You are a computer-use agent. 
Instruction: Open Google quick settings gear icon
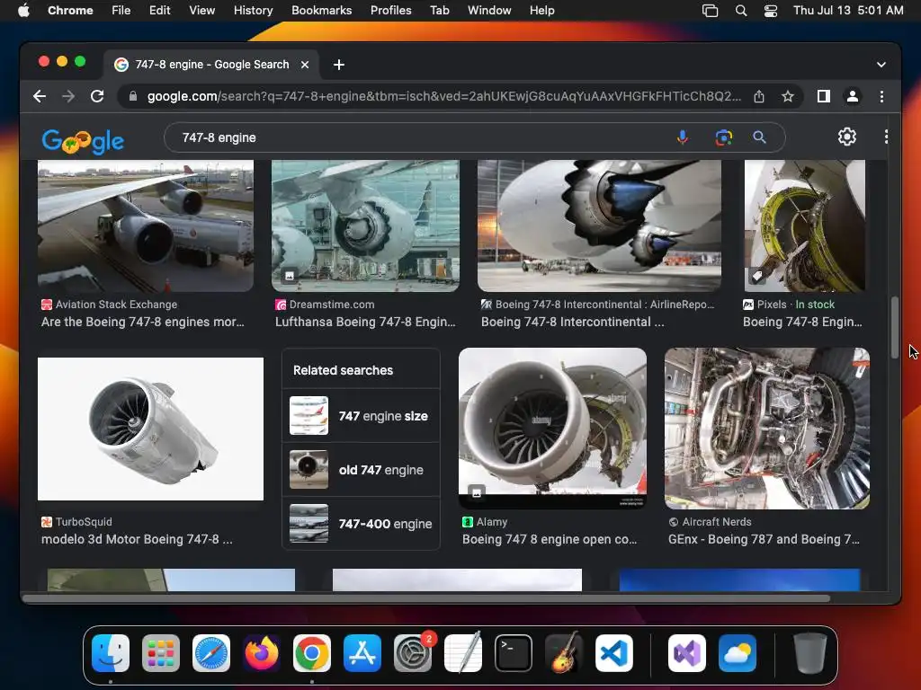tap(846, 137)
